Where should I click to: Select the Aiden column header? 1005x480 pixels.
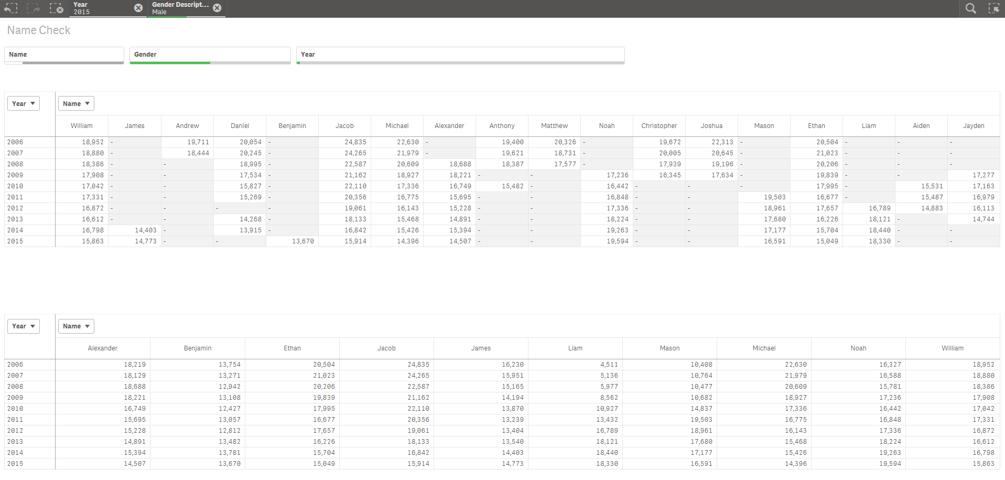pos(921,126)
